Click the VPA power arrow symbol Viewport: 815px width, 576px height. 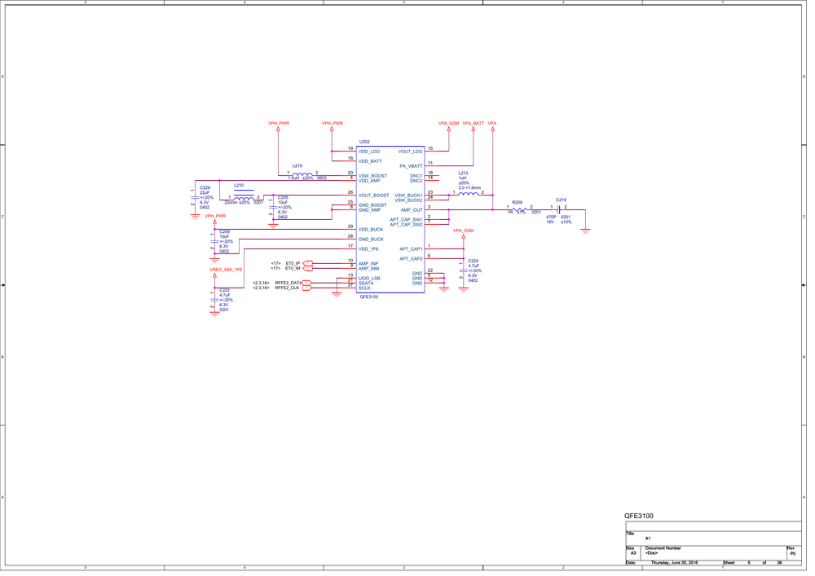click(493, 130)
